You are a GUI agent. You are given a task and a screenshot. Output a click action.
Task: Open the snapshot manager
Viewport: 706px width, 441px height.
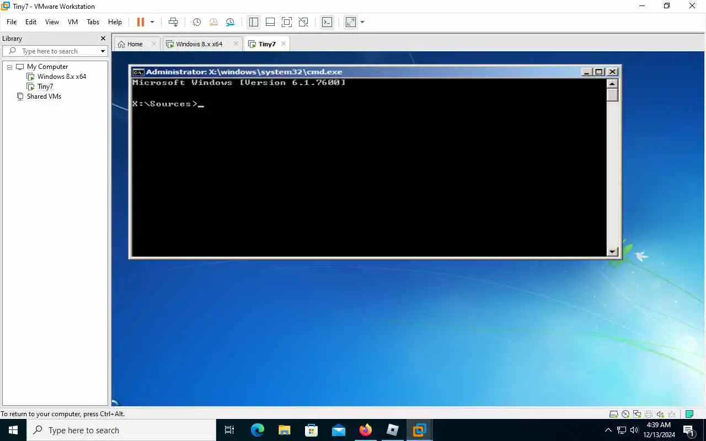(x=230, y=22)
